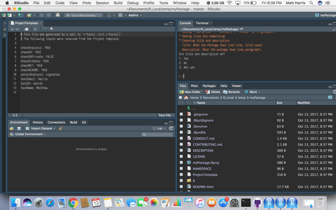Tick the checkbox next to CONDUCT.md
The width and height of the screenshot is (336, 210).
(x=181, y=138)
